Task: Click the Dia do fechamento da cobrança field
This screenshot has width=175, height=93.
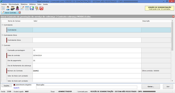Action: coord(87,66)
